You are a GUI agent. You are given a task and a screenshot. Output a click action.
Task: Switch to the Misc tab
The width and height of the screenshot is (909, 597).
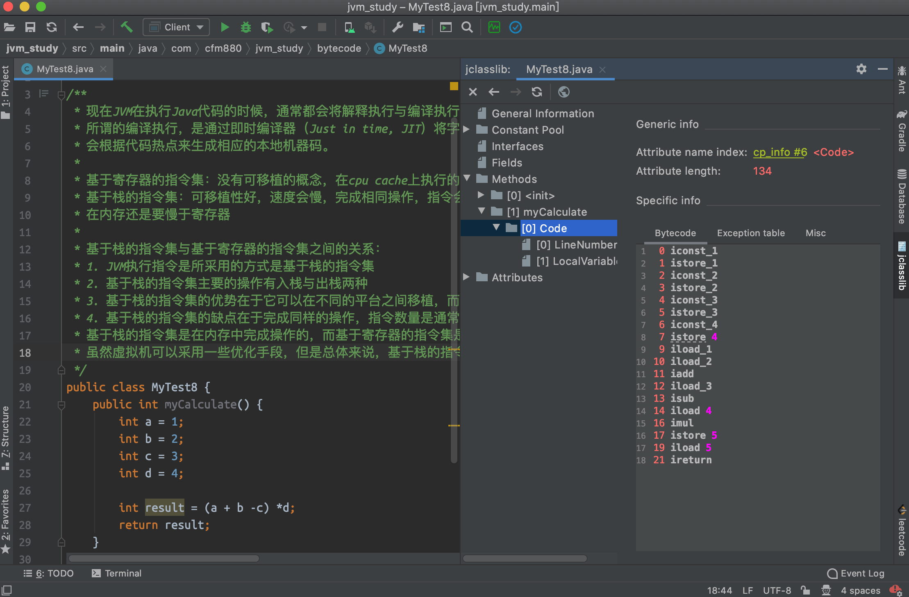pos(815,233)
